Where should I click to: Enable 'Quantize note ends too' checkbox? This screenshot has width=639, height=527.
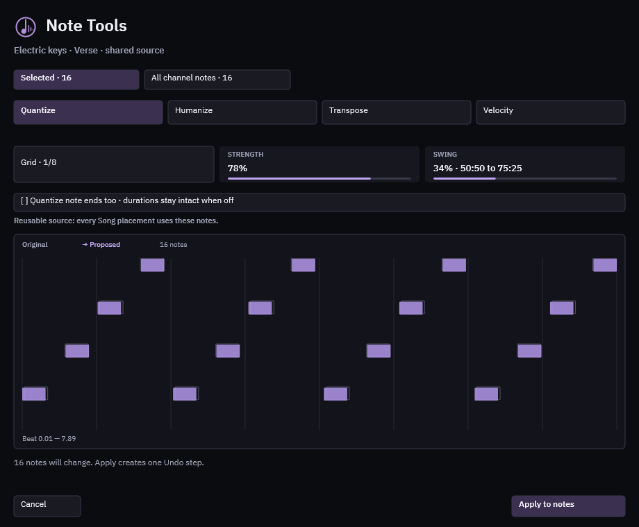click(x=319, y=202)
